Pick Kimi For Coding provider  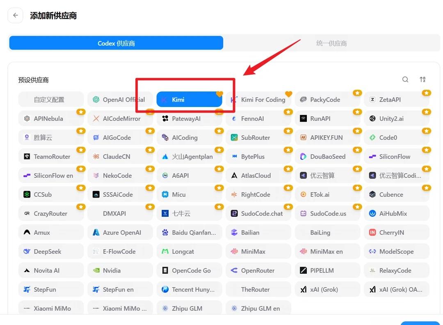coord(258,100)
